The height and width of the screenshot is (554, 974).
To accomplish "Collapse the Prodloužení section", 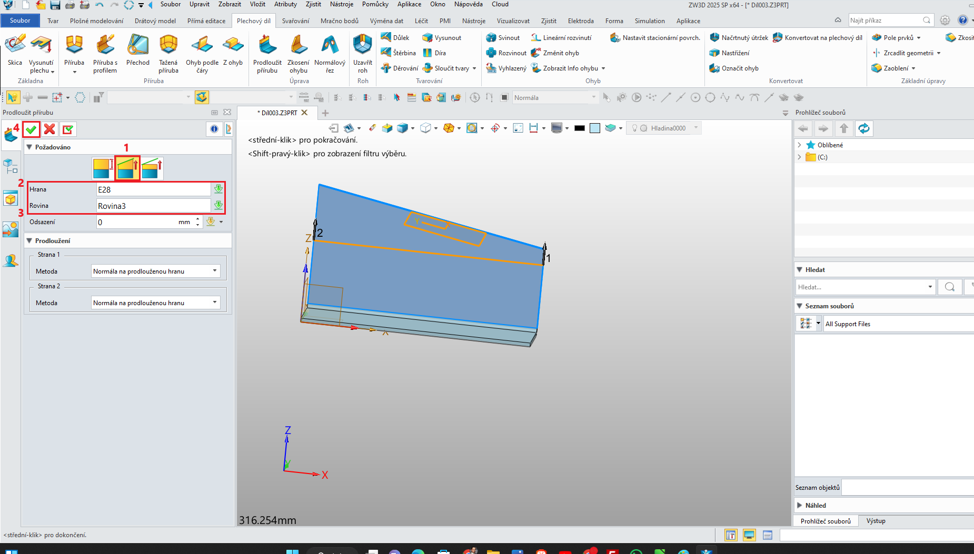I will pos(29,241).
